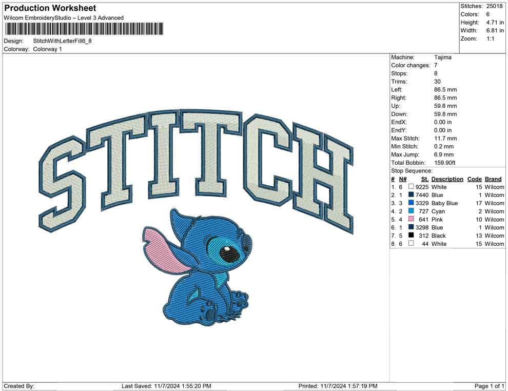Click the Max Jump value '6.9 mm'
This screenshot has height=391, width=508.
click(x=444, y=154)
